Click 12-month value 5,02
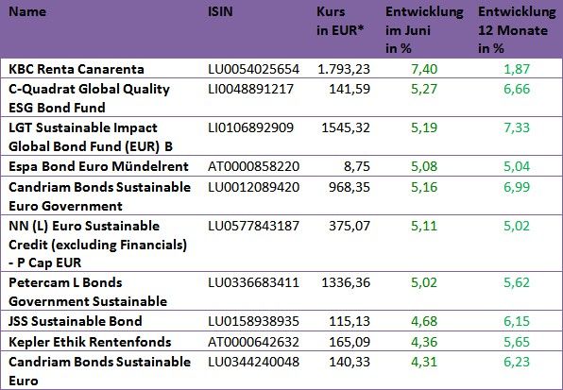 pos(517,226)
